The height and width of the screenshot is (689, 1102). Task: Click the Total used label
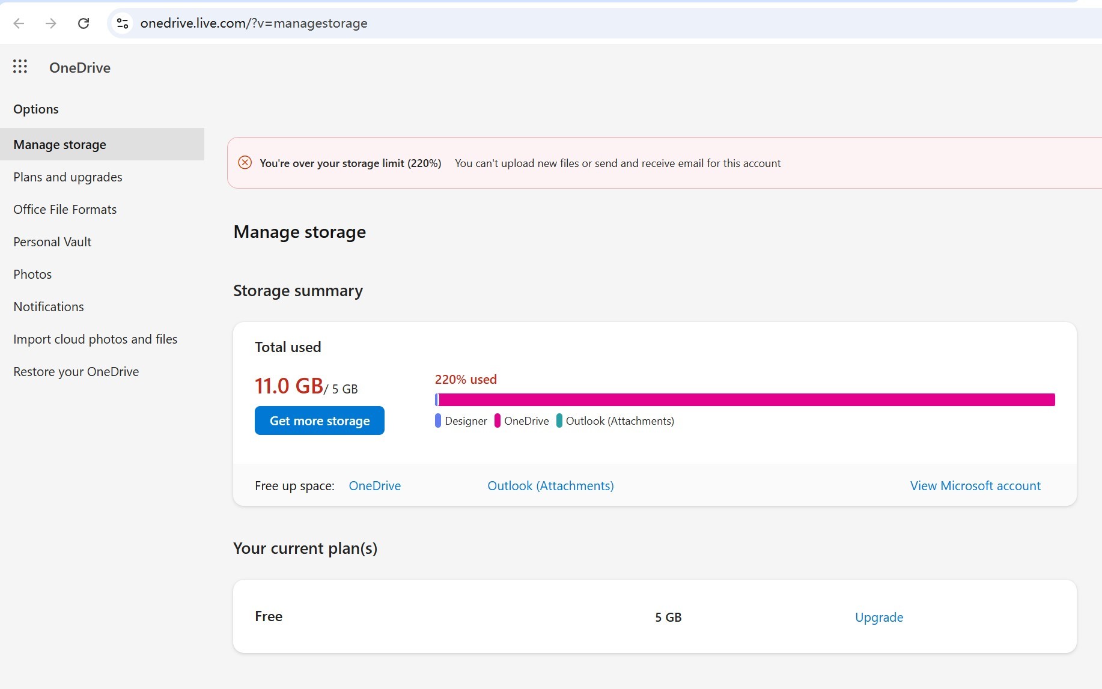pos(288,347)
